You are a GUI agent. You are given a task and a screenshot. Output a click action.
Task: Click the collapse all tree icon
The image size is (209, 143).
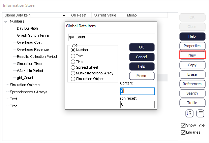(x=201, y=114)
